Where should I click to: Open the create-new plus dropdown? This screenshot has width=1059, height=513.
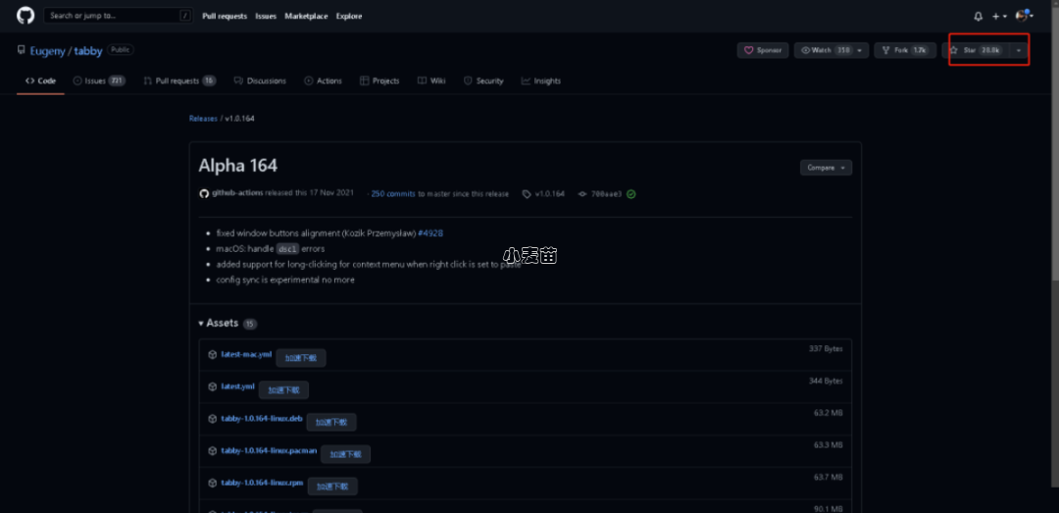pyautogui.click(x=999, y=17)
